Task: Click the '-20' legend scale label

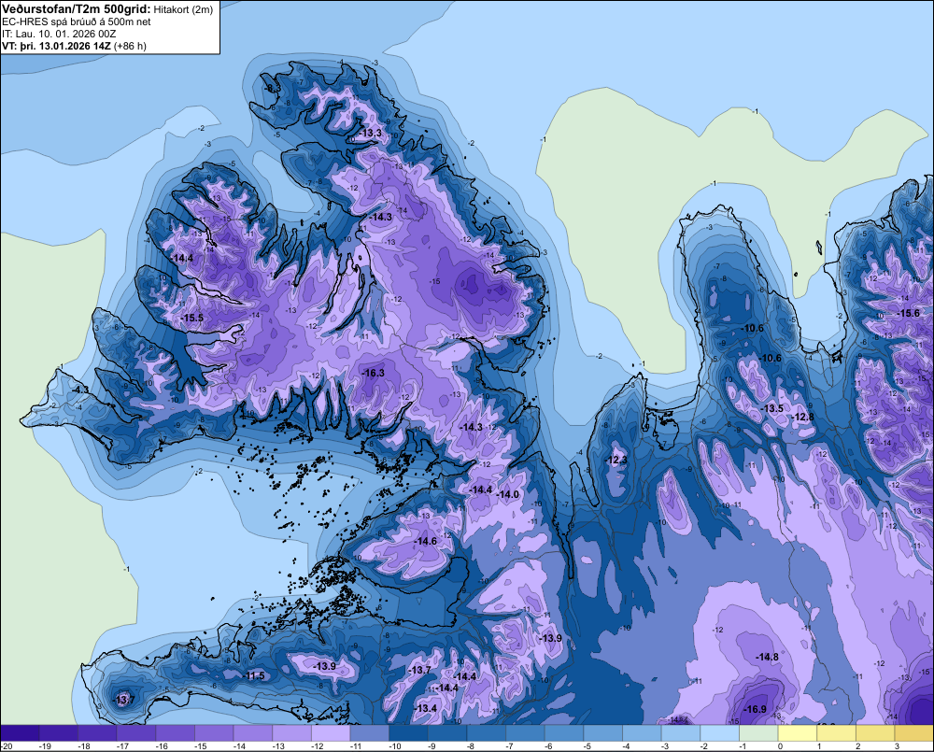Action: (x=7, y=746)
